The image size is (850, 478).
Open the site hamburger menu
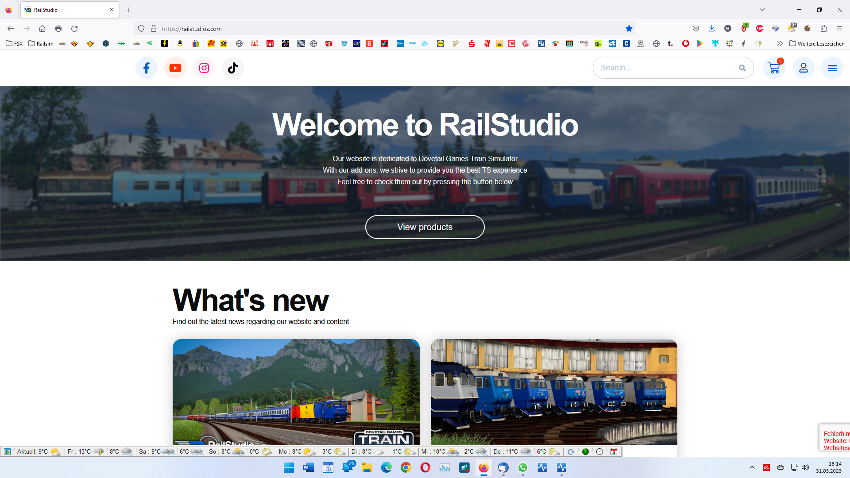point(832,68)
